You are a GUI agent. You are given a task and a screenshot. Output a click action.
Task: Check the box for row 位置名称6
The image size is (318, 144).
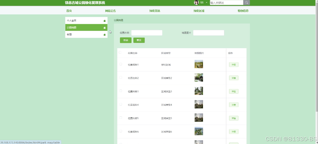click(121, 131)
